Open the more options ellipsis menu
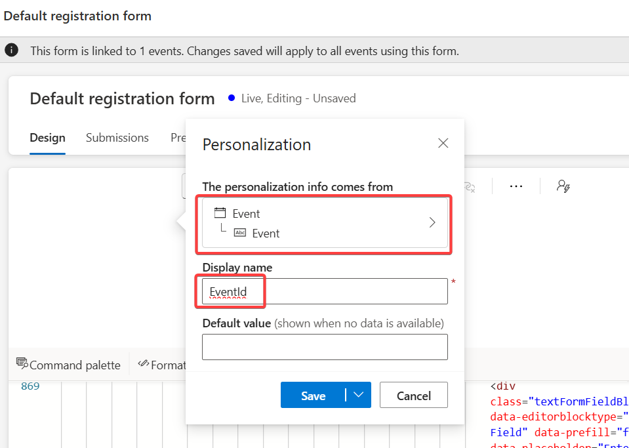 click(516, 186)
